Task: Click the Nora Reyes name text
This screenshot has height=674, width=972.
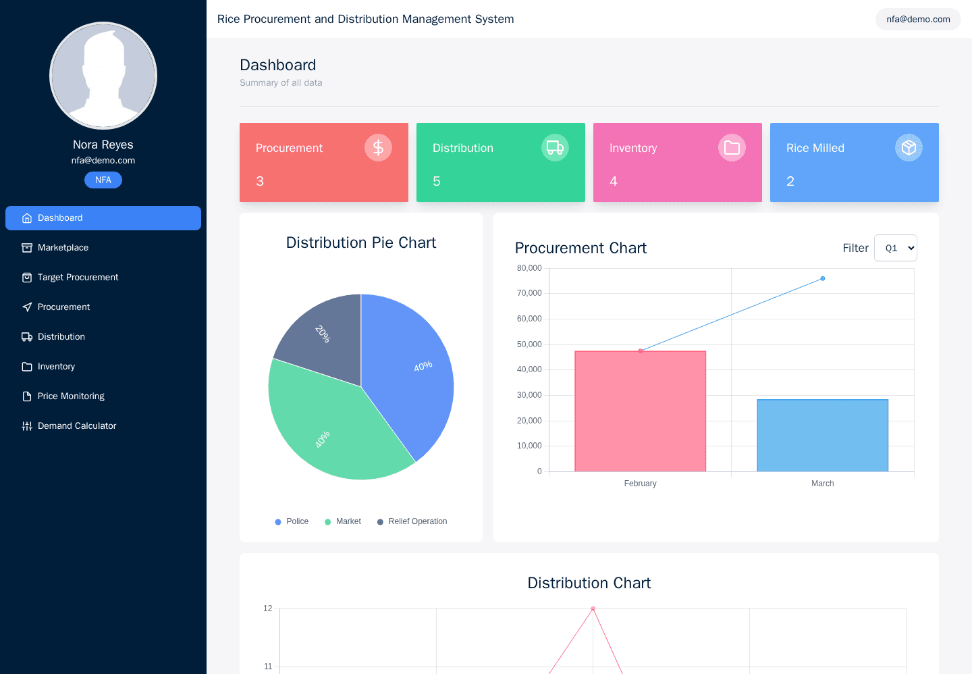Action: [103, 145]
